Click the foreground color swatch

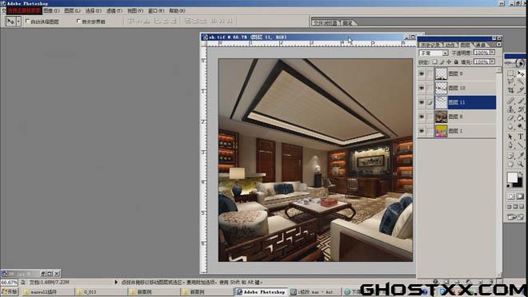click(x=513, y=177)
